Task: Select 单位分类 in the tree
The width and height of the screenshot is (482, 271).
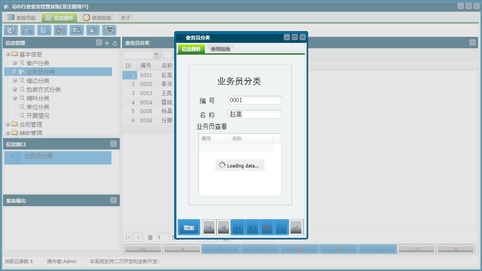Action: pos(37,107)
